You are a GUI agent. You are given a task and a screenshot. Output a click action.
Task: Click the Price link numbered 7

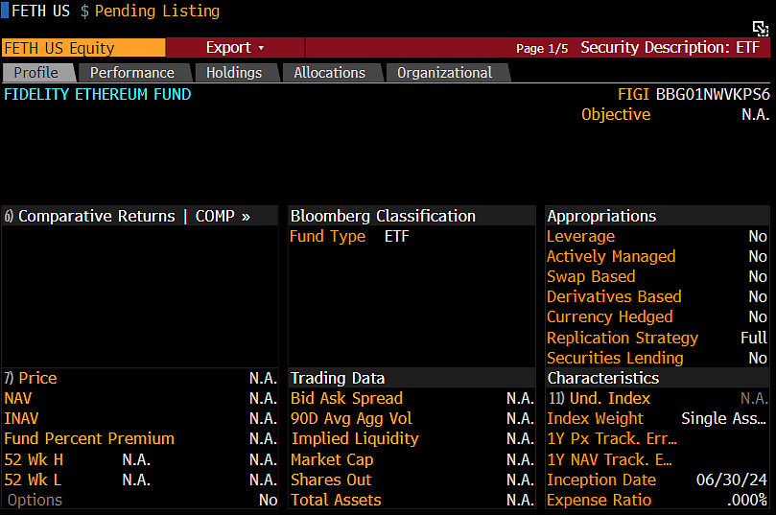coord(31,379)
